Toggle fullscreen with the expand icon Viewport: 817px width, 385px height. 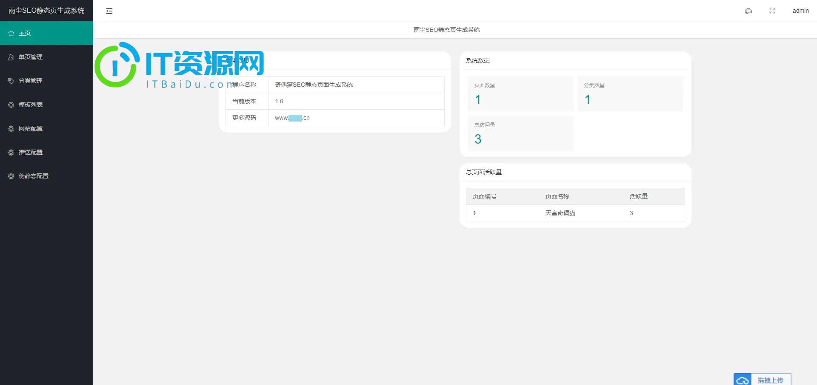click(x=772, y=11)
